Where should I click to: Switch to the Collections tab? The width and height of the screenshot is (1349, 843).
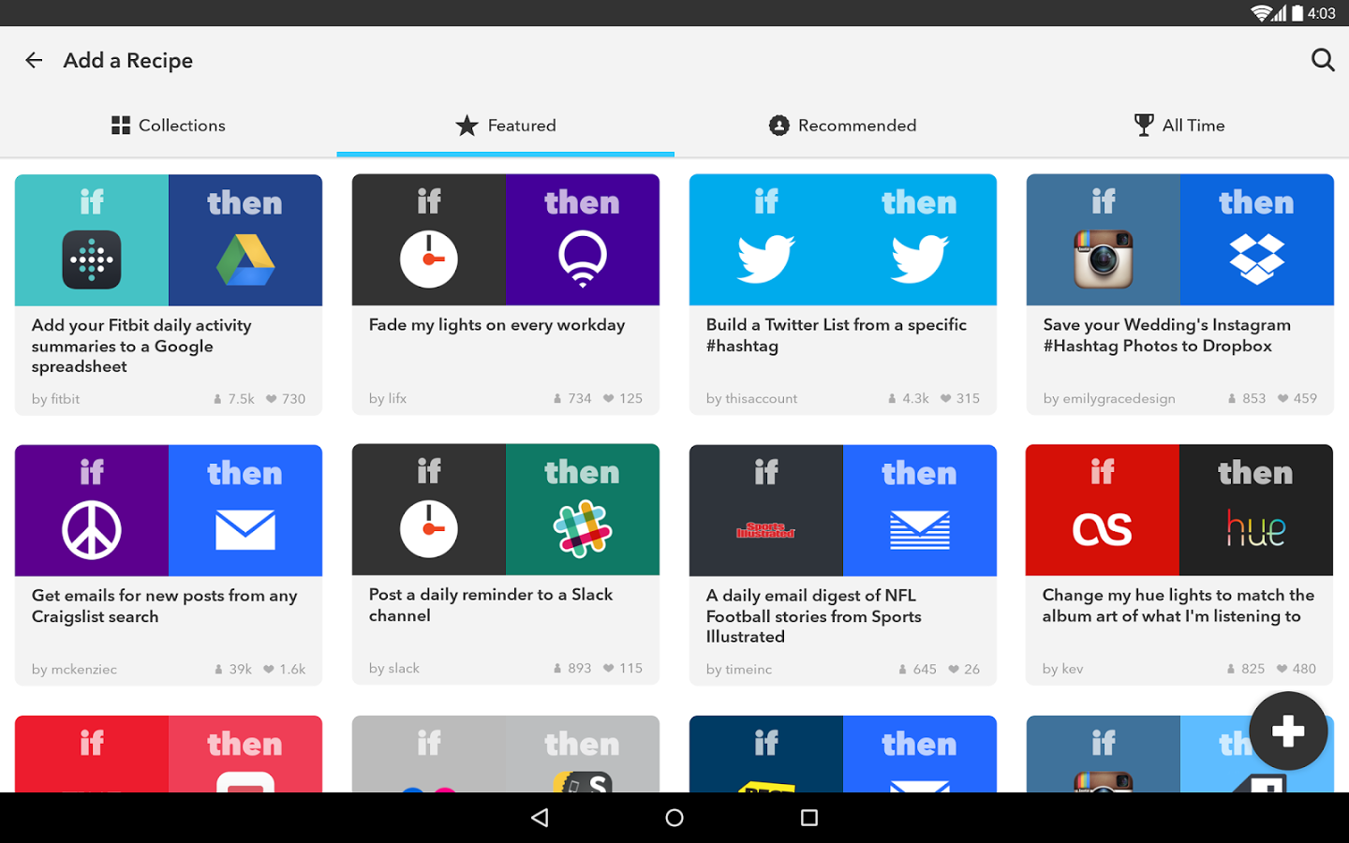click(x=169, y=126)
